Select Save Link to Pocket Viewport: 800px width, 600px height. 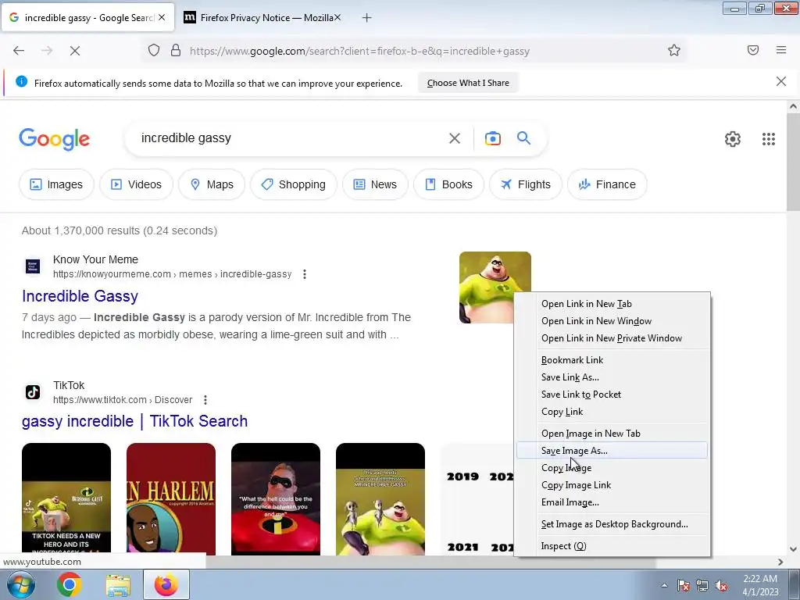pyautogui.click(x=612, y=395)
